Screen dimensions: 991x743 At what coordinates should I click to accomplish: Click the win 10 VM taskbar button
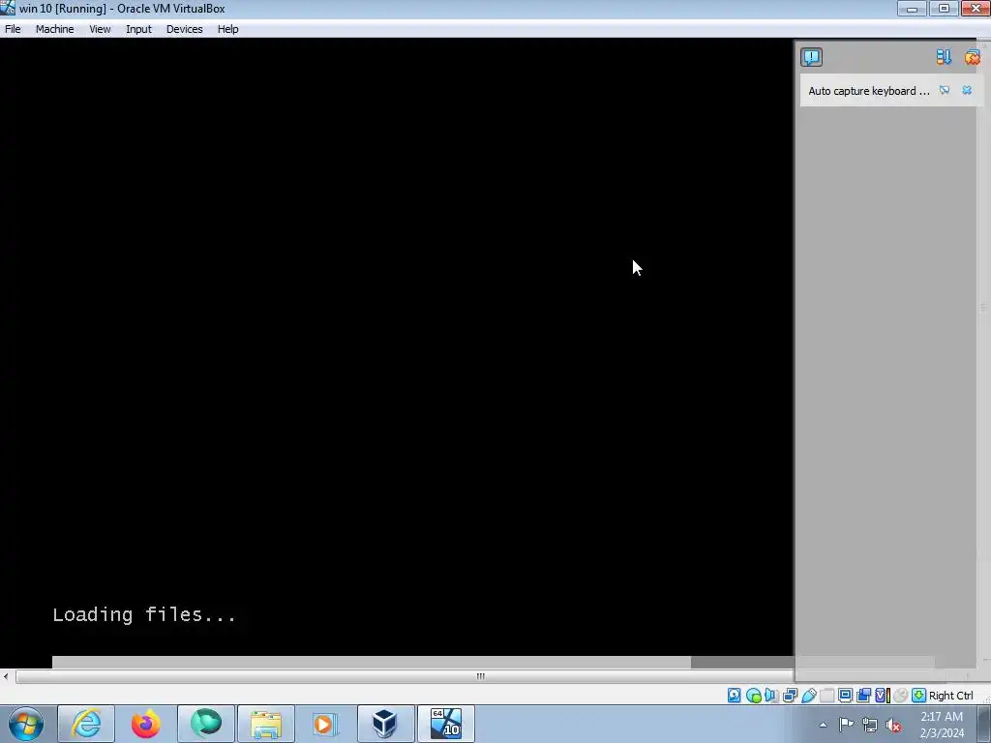tap(446, 724)
